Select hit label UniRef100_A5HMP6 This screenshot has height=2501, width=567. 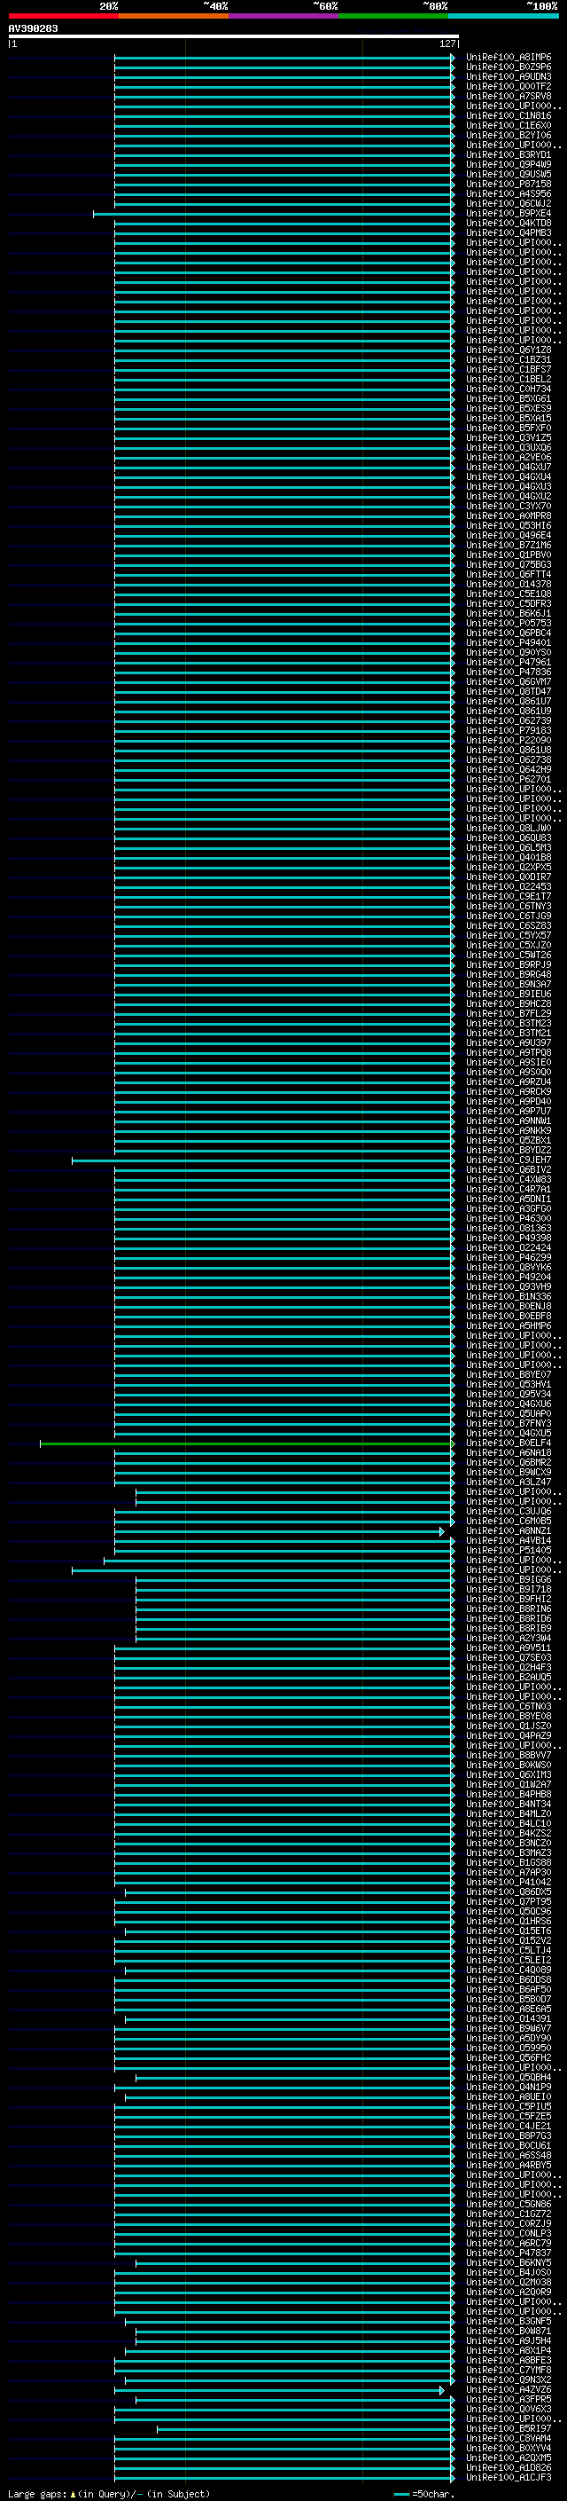coord(508,1325)
